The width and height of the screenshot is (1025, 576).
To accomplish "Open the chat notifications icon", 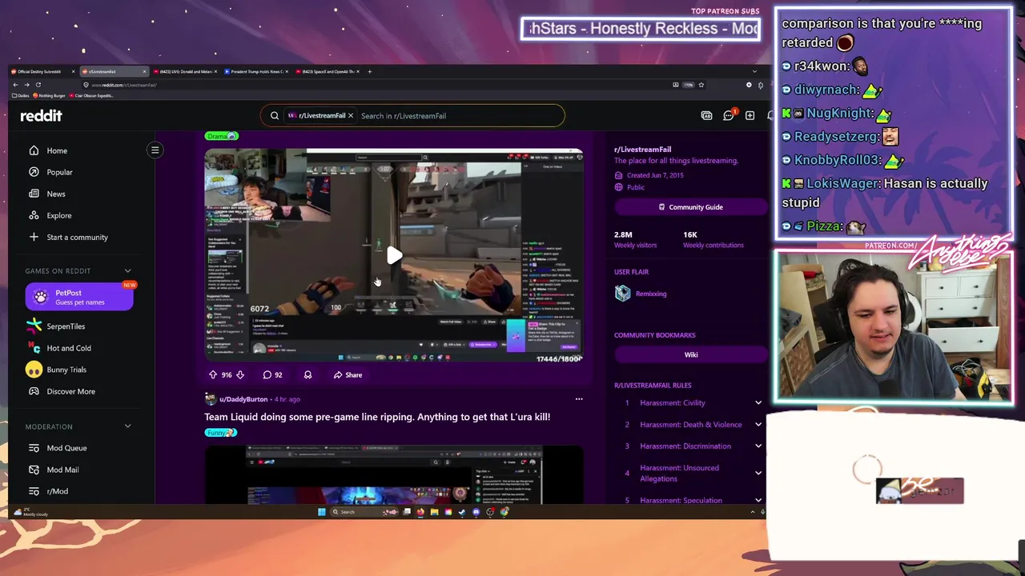I will click(x=728, y=116).
